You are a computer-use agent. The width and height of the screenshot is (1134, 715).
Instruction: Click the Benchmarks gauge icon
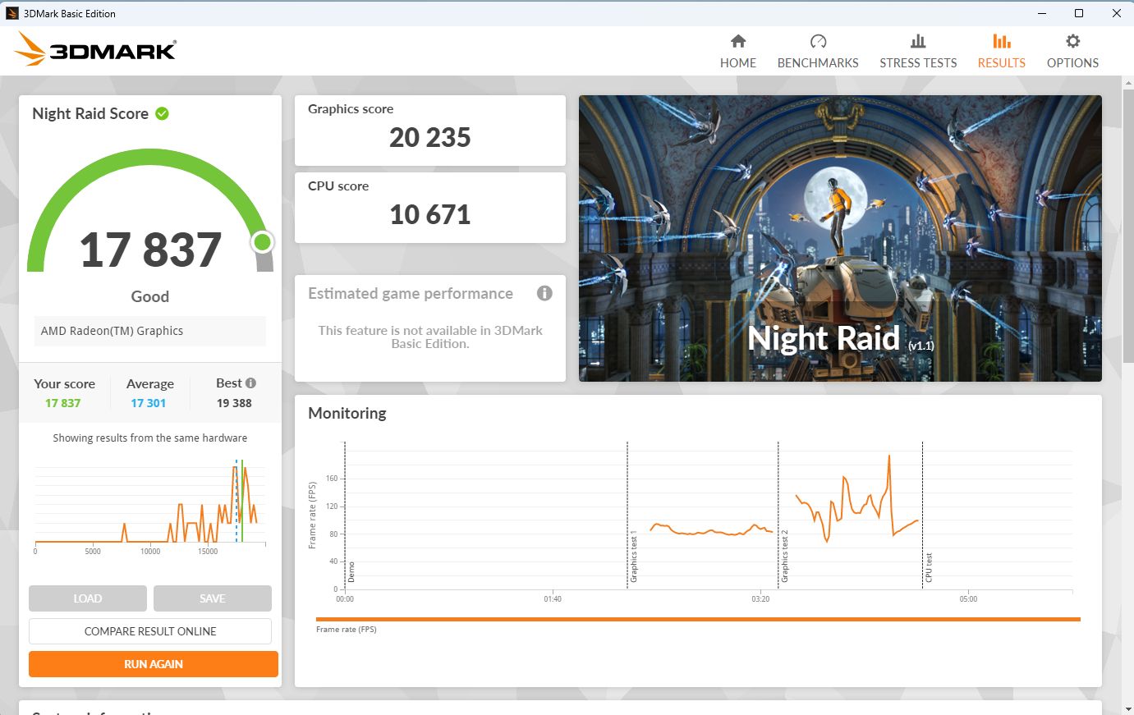[818, 41]
